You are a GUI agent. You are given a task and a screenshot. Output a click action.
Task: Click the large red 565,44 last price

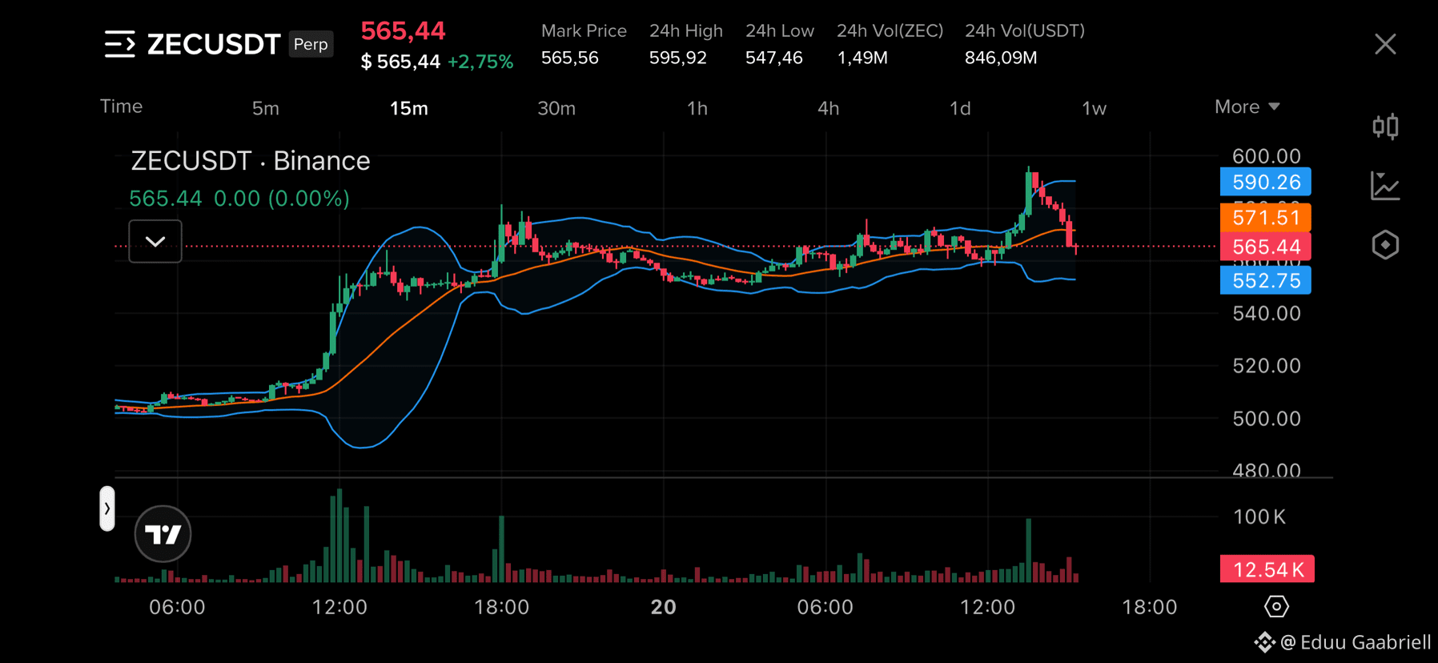(403, 31)
